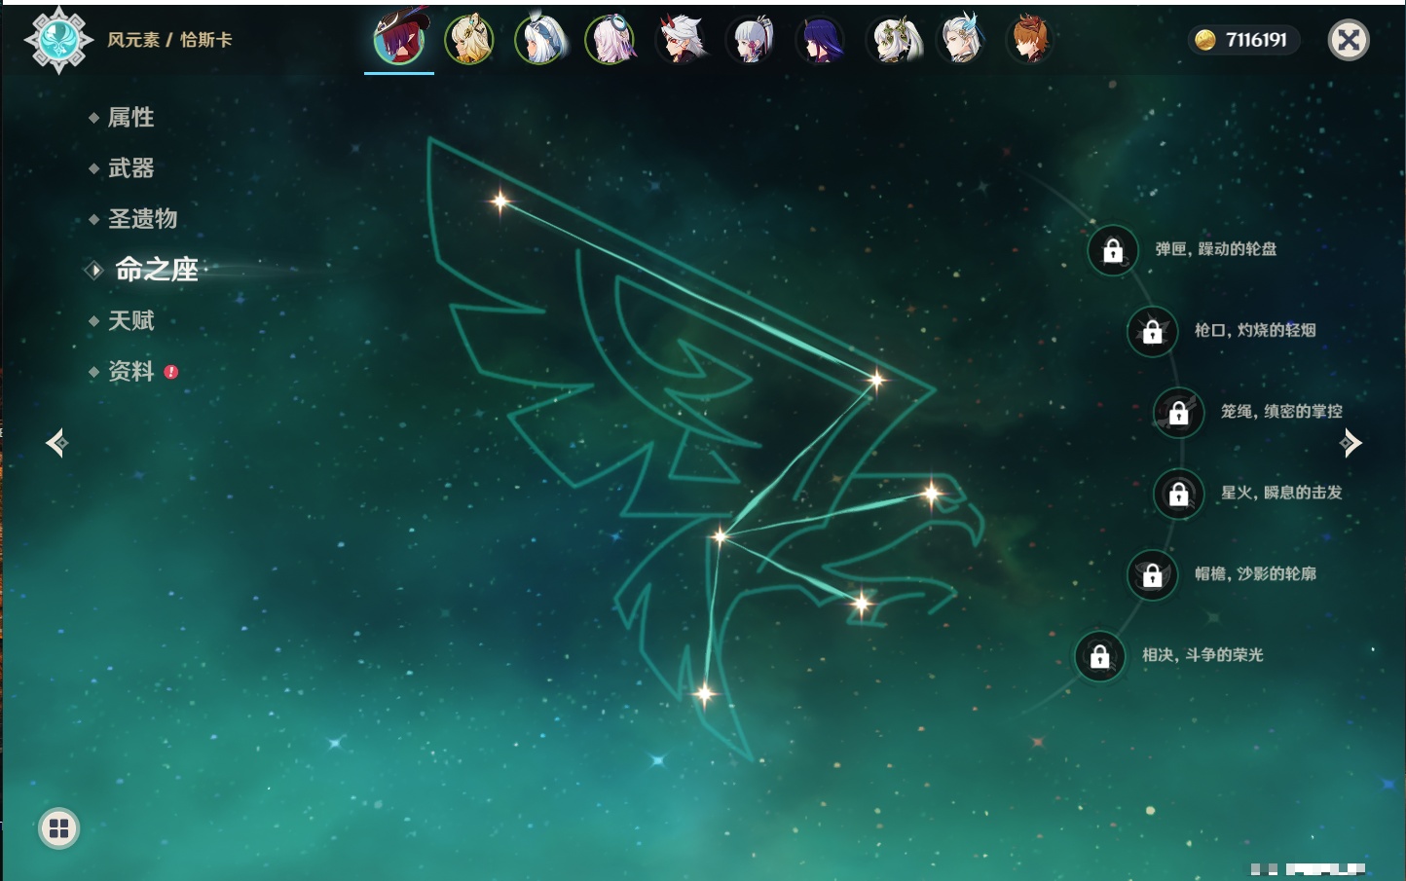Open the 天赋 talents page
This screenshot has height=881, width=1406.
tap(130, 320)
